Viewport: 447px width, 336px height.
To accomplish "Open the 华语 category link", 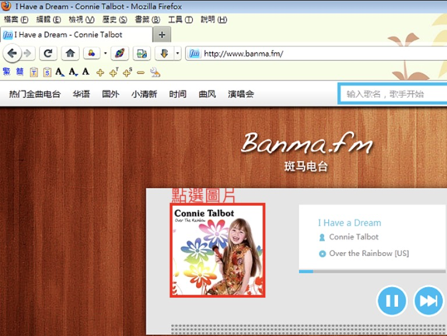I will [81, 94].
